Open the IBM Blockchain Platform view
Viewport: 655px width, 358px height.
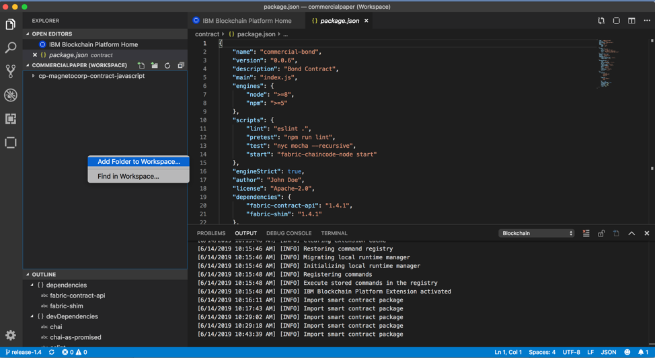pos(11,142)
